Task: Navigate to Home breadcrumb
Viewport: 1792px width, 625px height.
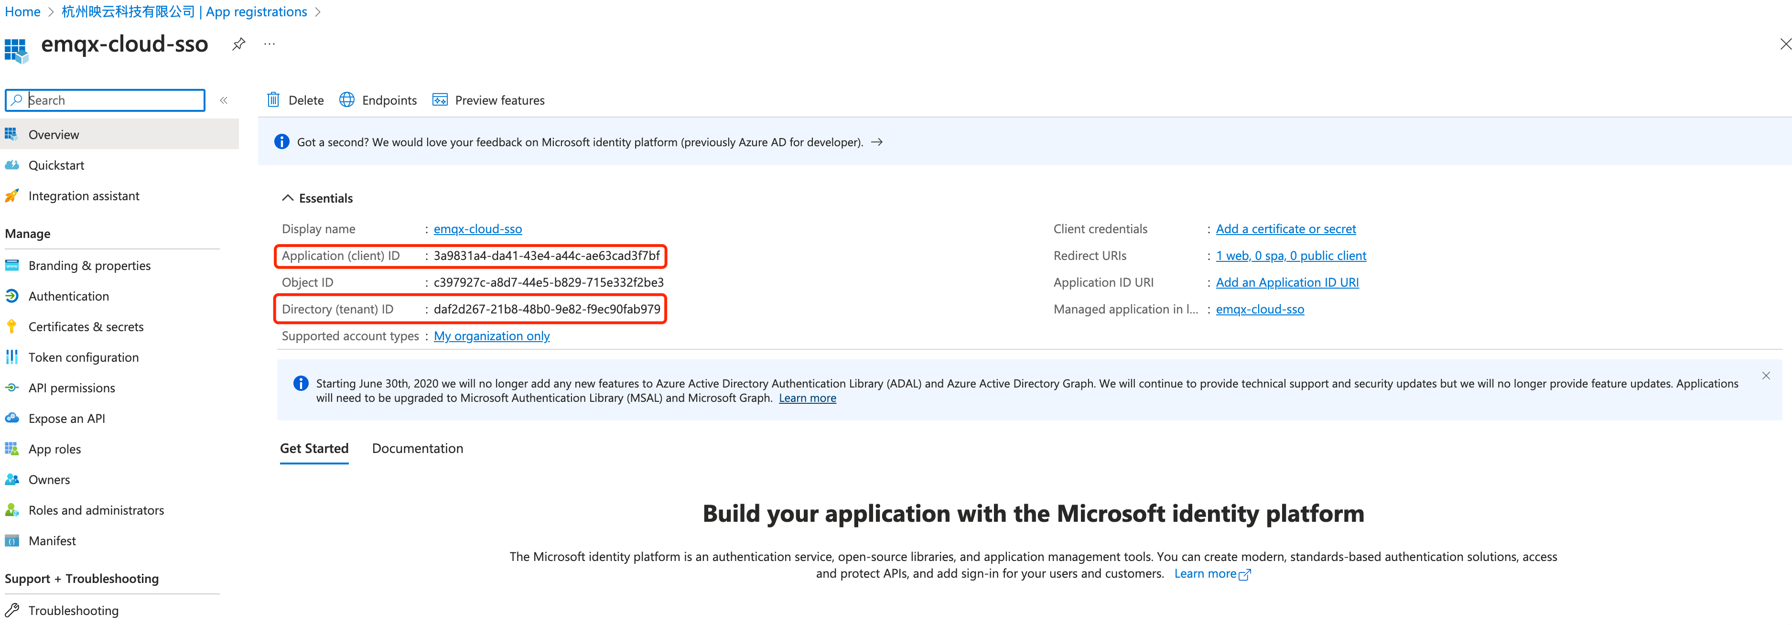Action: tap(22, 12)
